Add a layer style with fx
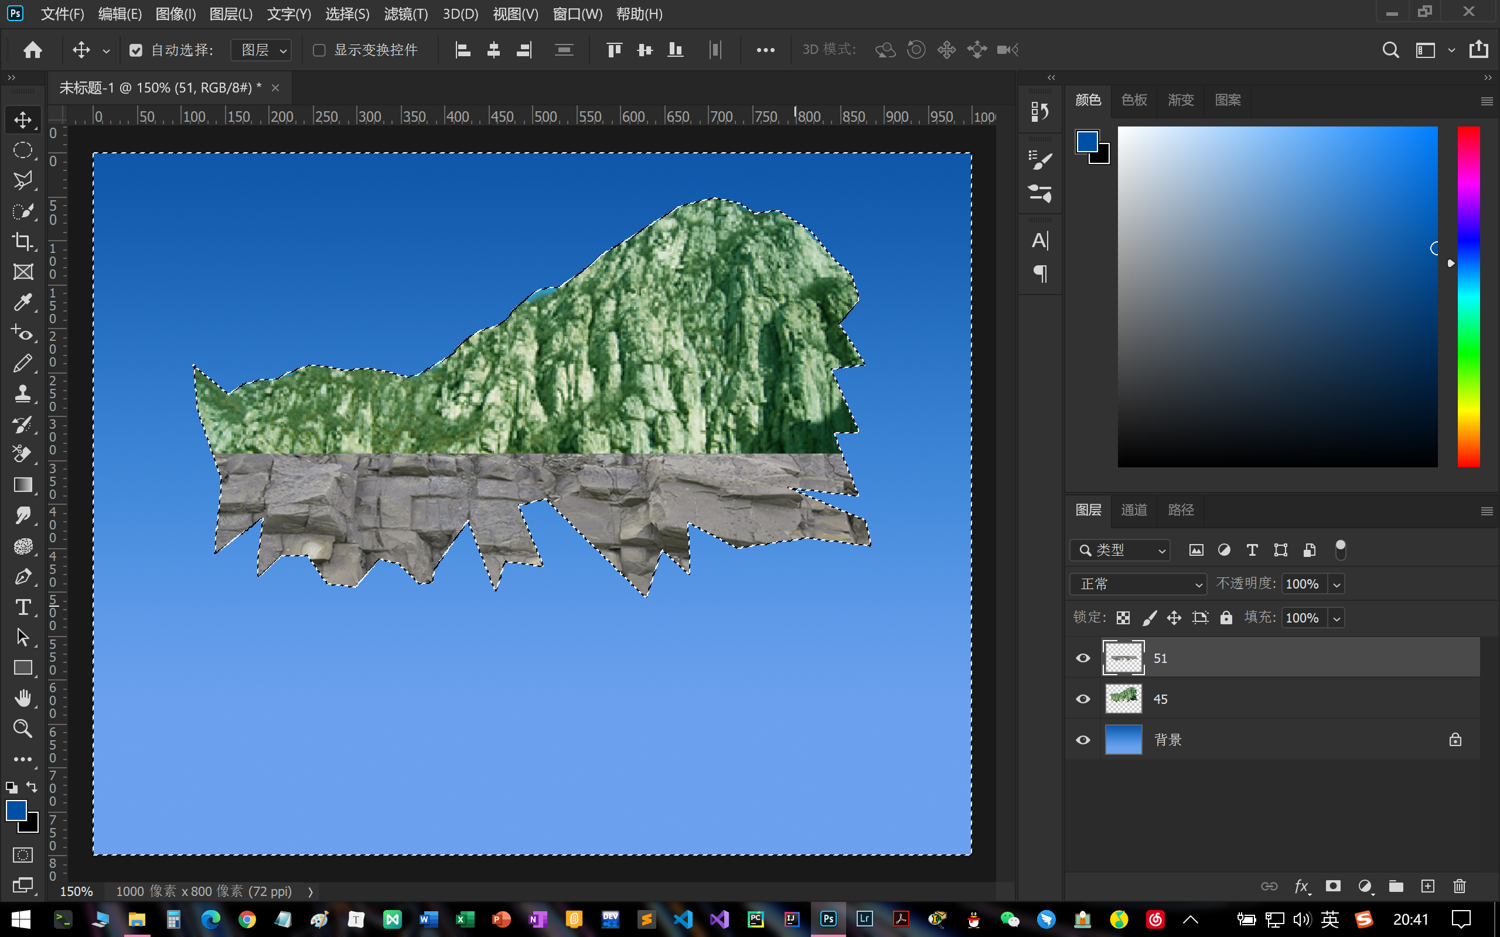1500x937 pixels. 1301,886
